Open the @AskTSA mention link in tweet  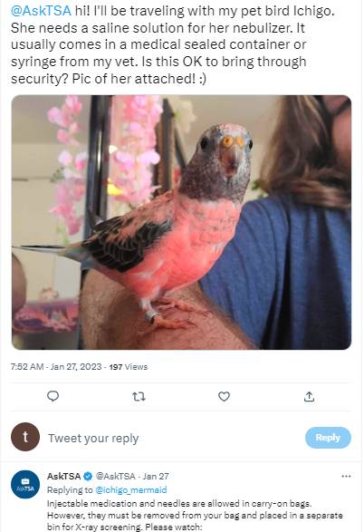point(41,11)
